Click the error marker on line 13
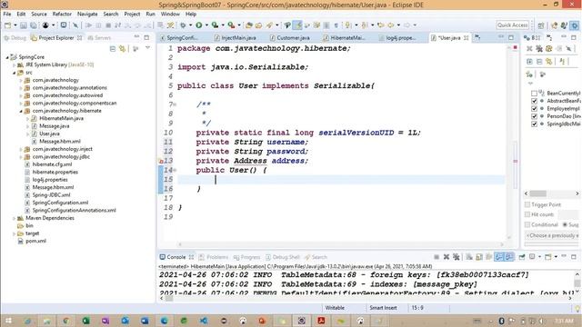The image size is (582, 327). click(161, 162)
